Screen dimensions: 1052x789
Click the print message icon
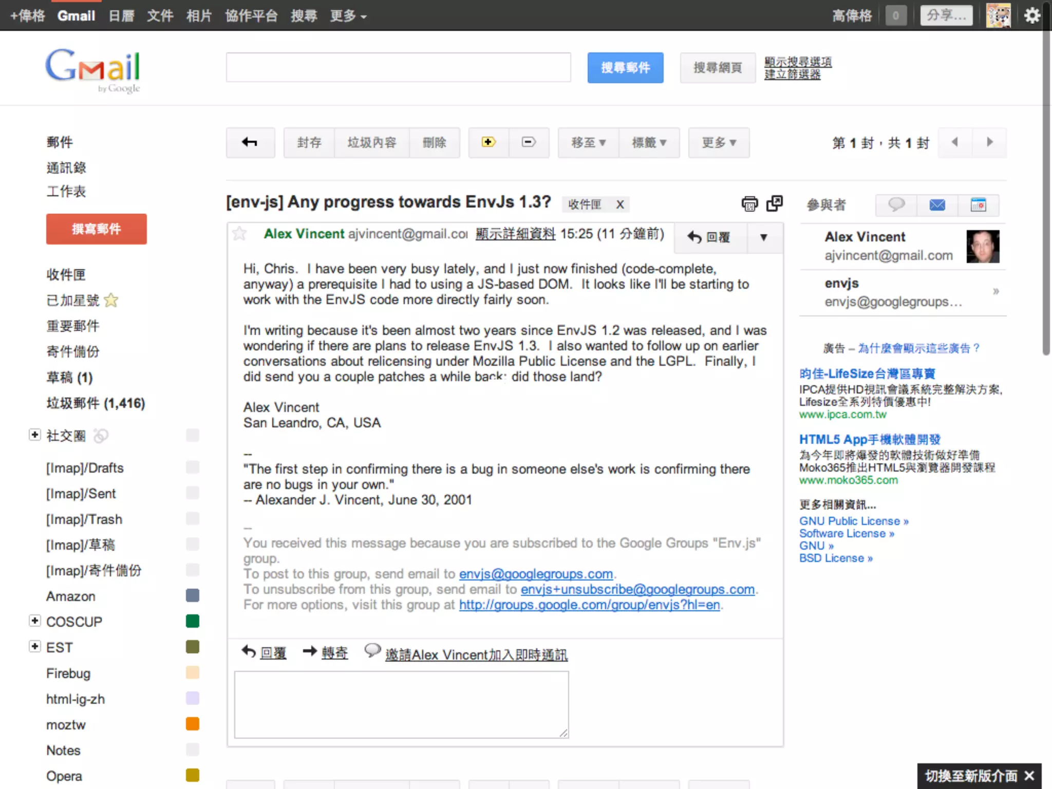pos(749,204)
